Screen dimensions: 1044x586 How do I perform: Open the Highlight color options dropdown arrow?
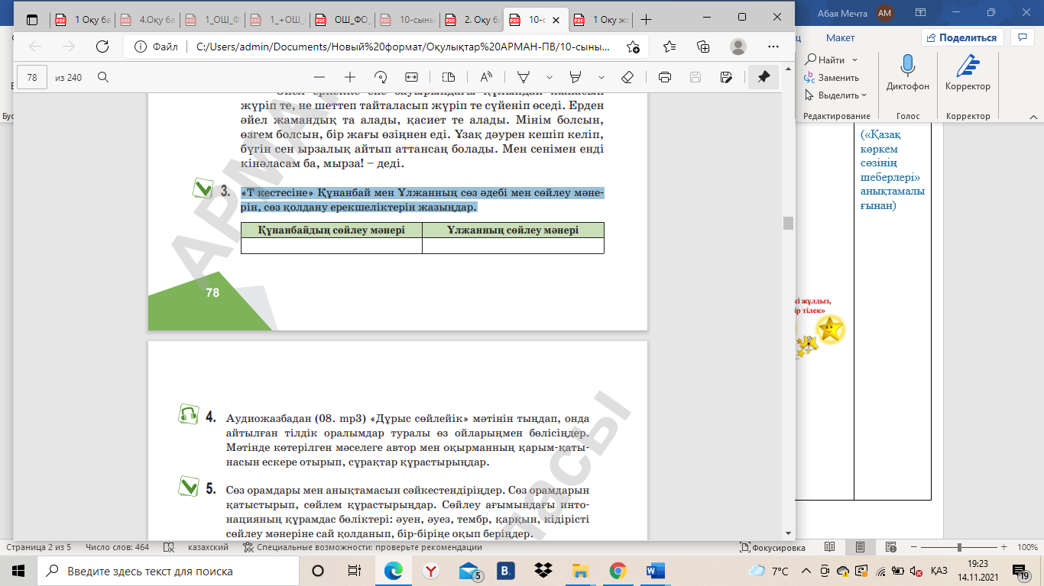coord(601,77)
